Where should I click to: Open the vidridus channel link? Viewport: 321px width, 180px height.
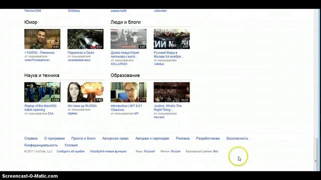click(159, 64)
